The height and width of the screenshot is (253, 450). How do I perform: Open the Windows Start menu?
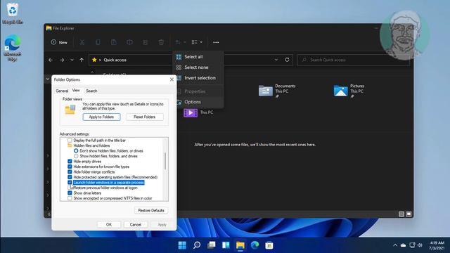182,245
